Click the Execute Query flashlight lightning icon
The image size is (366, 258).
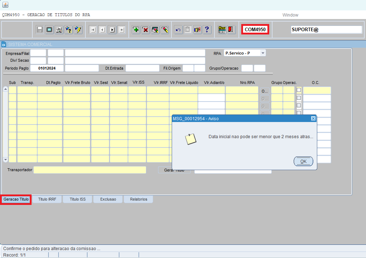click(x=78, y=30)
